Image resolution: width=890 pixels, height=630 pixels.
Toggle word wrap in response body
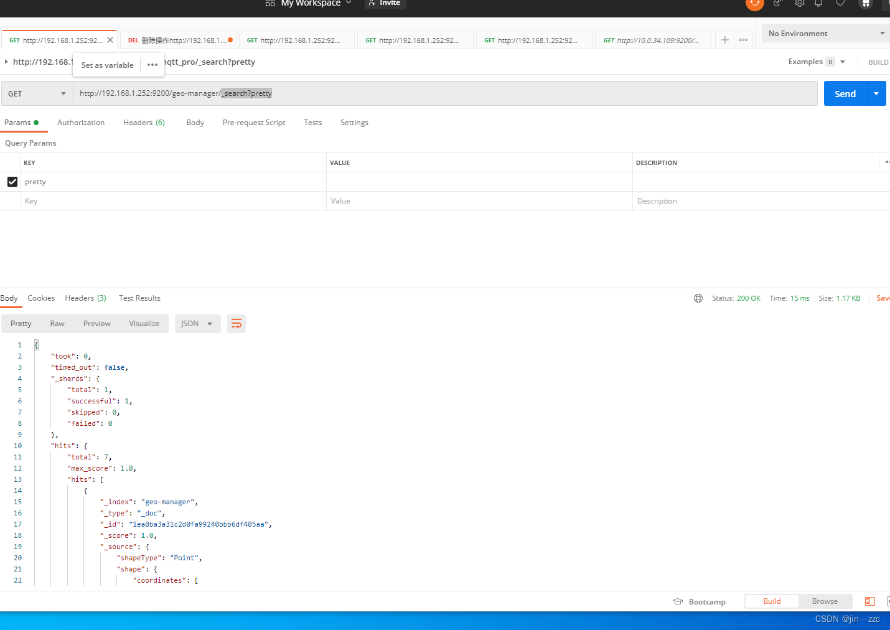coord(237,324)
